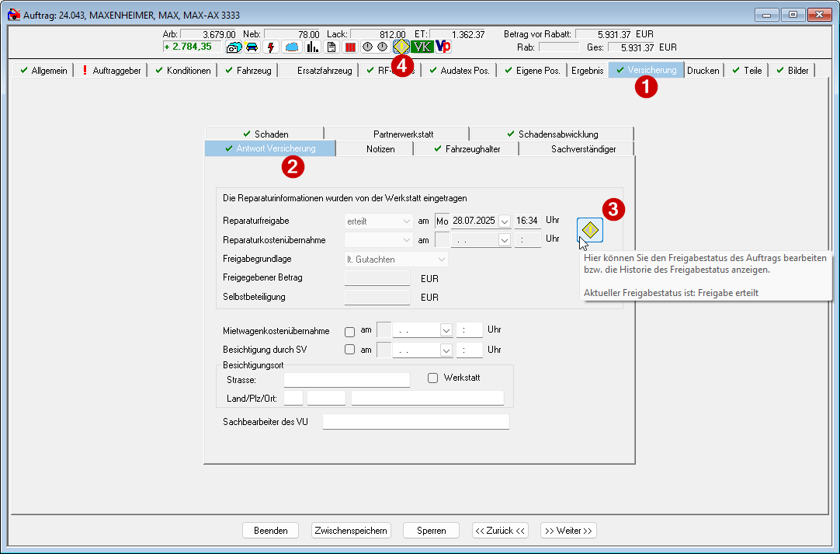Image resolution: width=840 pixels, height=554 pixels.
Task: Open the Reparaturkostenübernahme status dropdown
Action: (378, 240)
